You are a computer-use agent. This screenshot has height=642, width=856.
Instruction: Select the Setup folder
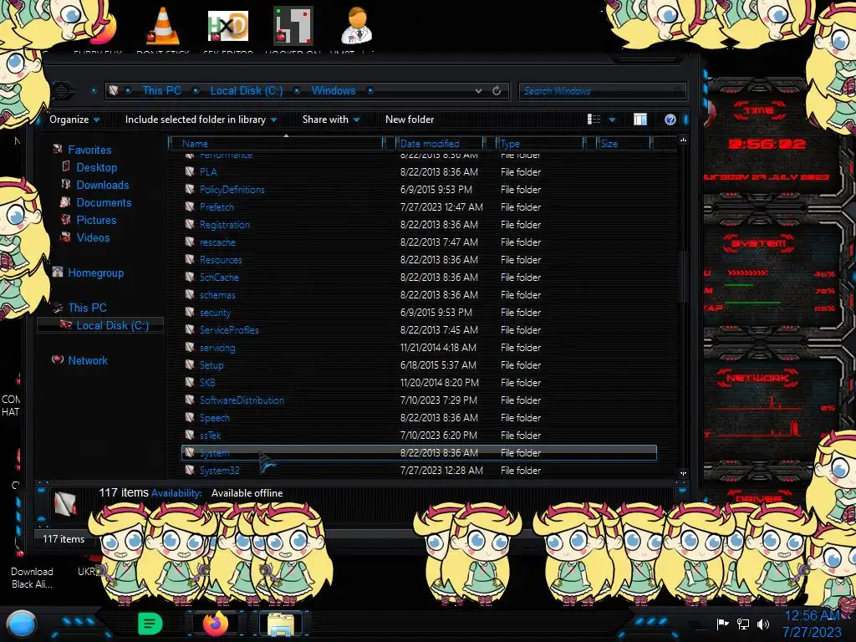[x=211, y=365]
